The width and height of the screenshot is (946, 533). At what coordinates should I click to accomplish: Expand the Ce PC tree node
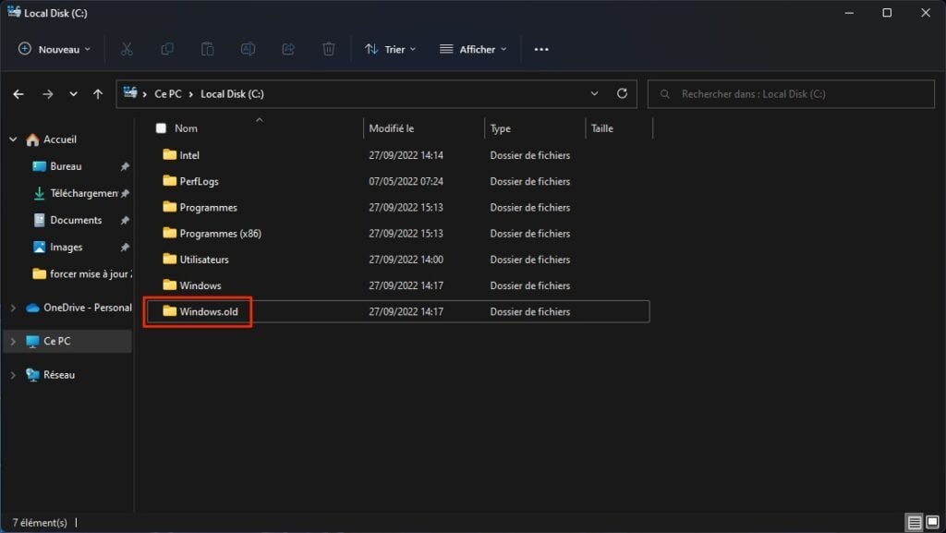tap(13, 341)
